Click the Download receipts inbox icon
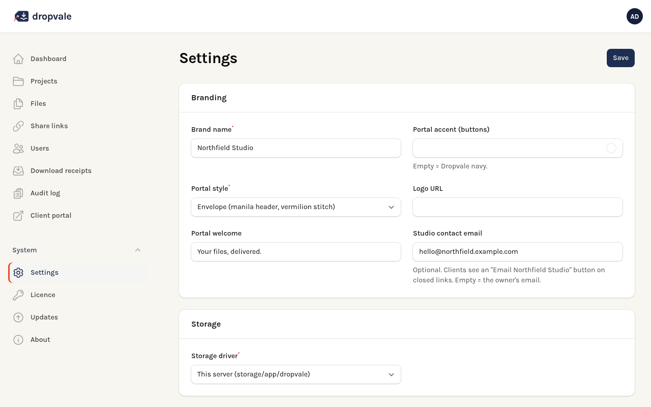 [x=18, y=171]
